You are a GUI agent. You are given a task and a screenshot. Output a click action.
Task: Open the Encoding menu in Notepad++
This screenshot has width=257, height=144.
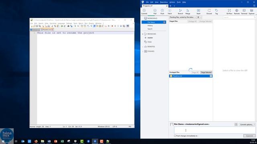[x=53, y=23]
